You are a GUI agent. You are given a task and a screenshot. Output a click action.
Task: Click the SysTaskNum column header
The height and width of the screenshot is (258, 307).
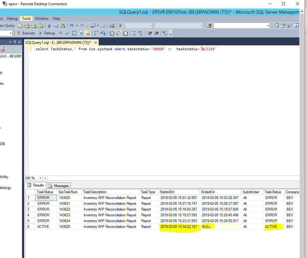pyautogui.click(x=69, y=192)
